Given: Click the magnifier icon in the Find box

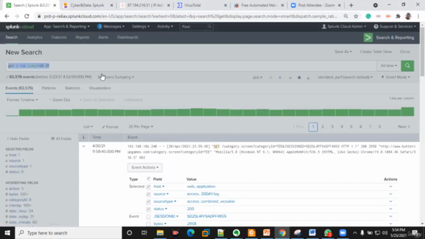Looking at the screenshot, I should pos(209,27).
